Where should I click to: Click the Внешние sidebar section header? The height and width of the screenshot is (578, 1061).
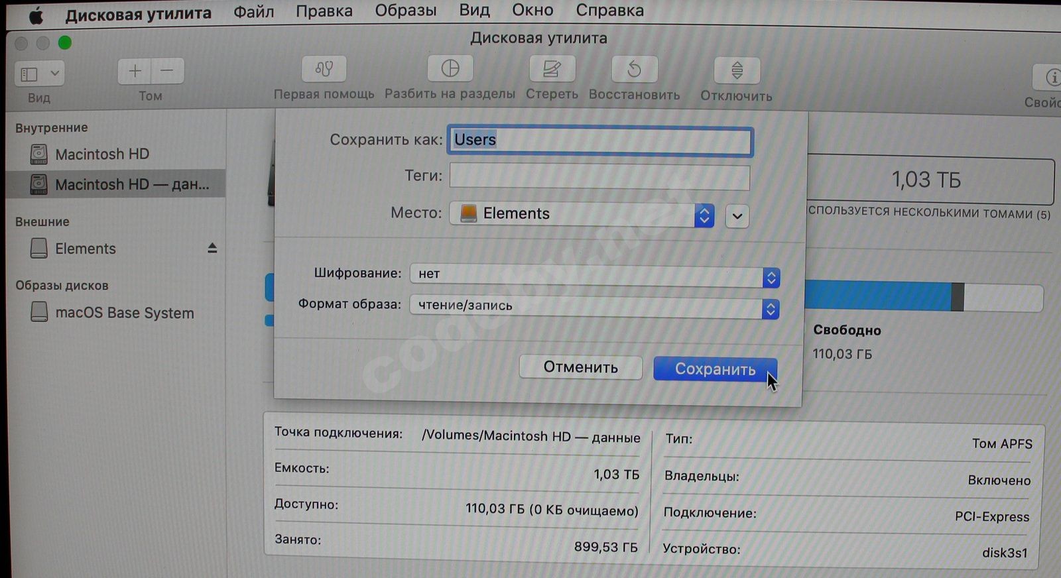pyautogui.click(x=42, y=222)
